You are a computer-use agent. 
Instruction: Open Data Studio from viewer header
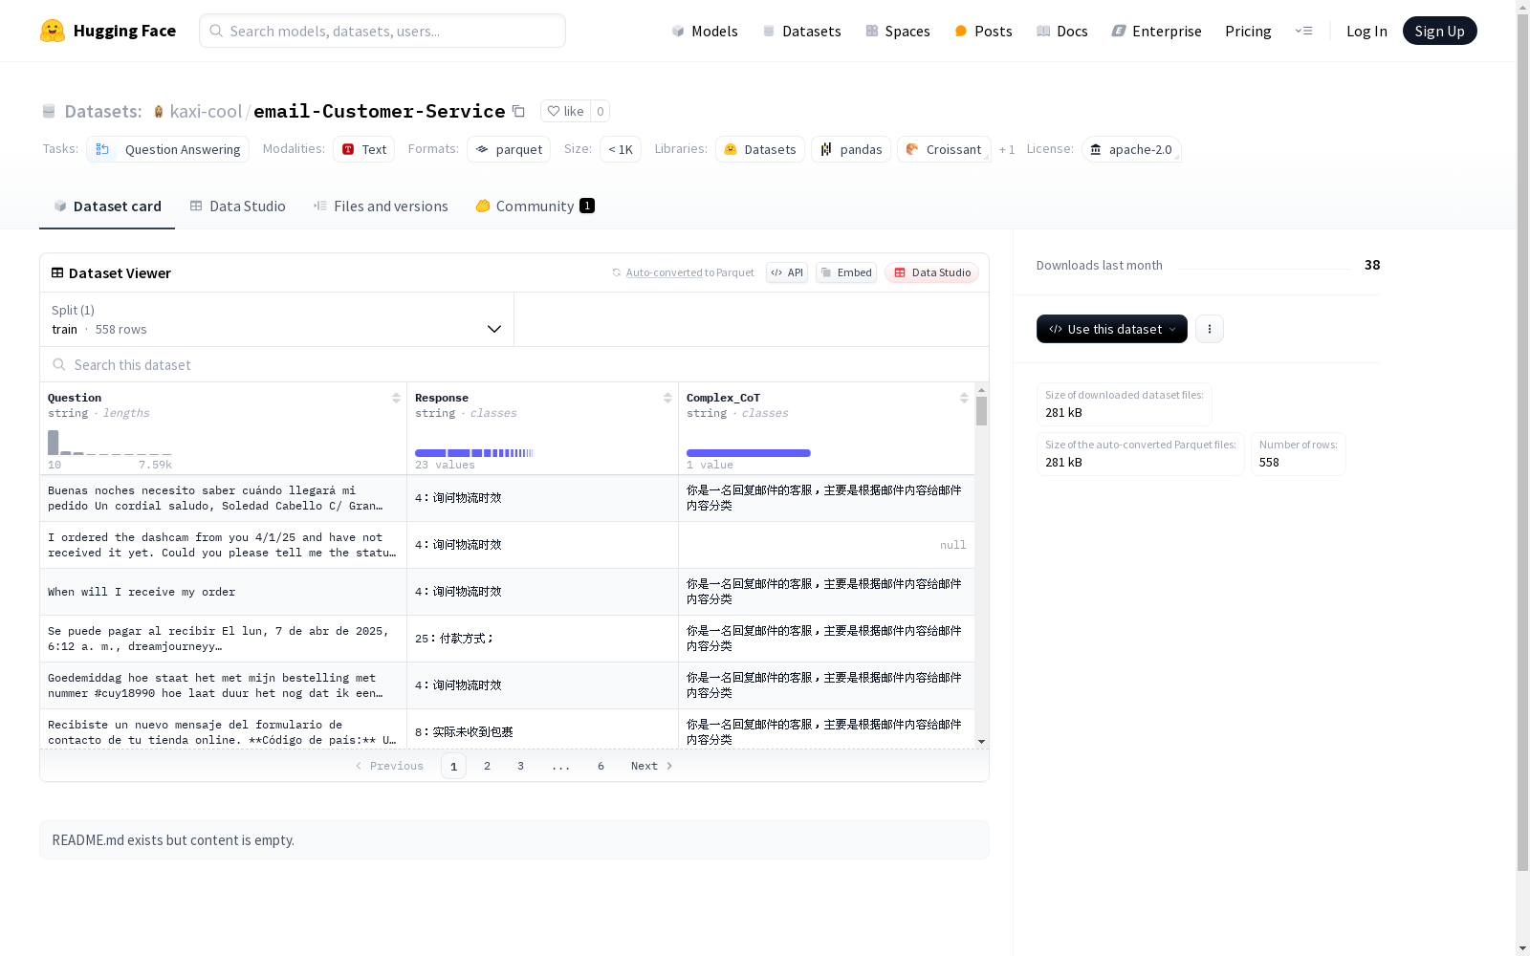tap(931, 272)
